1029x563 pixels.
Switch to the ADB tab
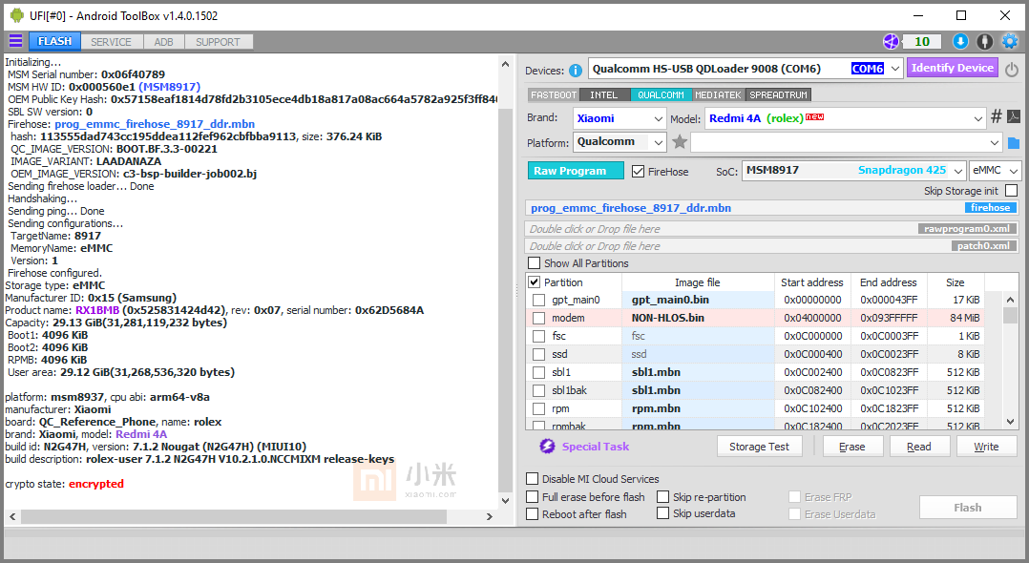[x=163, y=42]
